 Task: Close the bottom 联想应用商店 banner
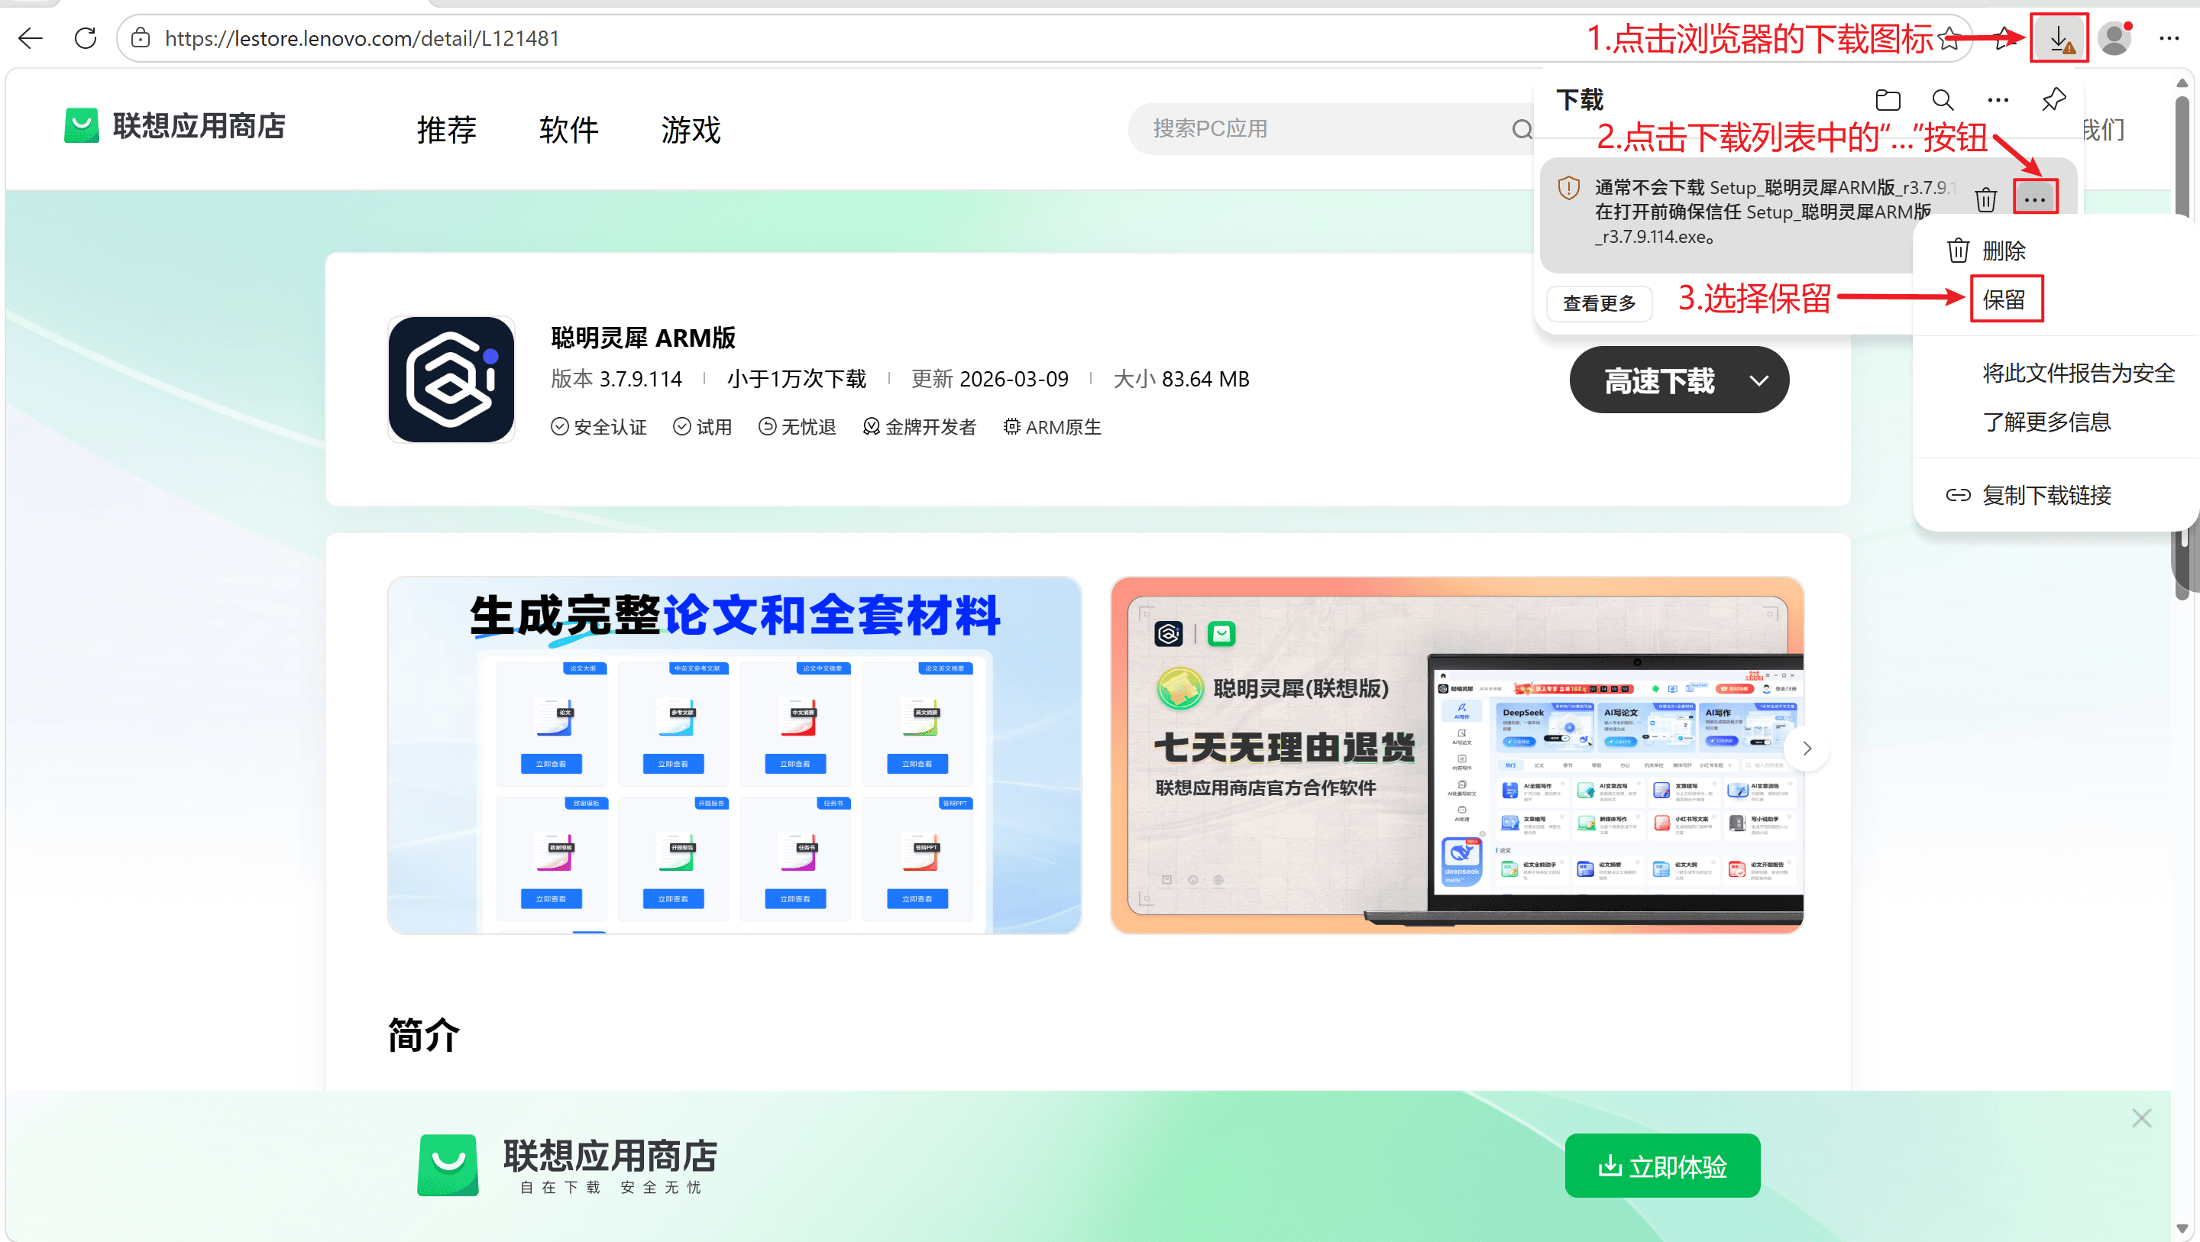coord(2141,1117)
